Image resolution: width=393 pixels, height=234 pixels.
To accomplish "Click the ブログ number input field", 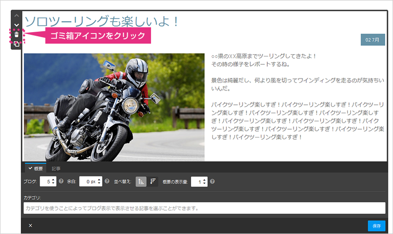I will click(x=48, y=181).
